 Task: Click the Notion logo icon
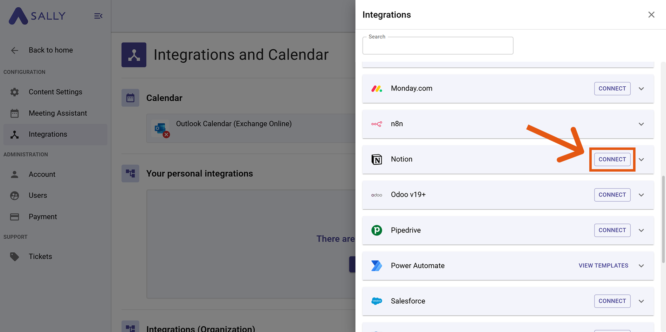(377, 159)
